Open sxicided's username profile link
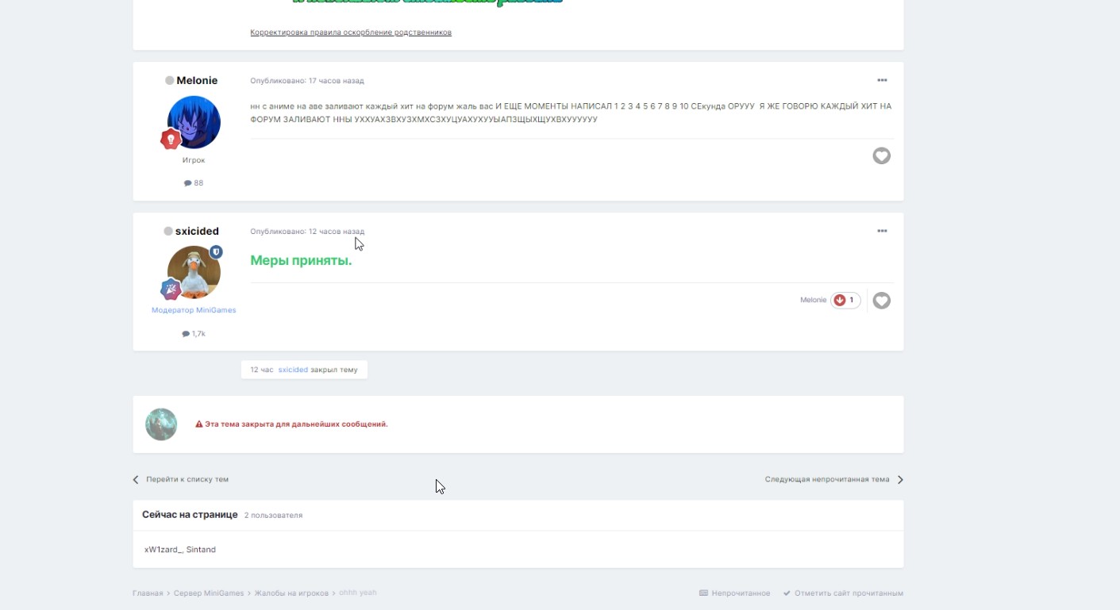Screen dimensions: 1120x610 pyautogui.click(x=197, y=232)
